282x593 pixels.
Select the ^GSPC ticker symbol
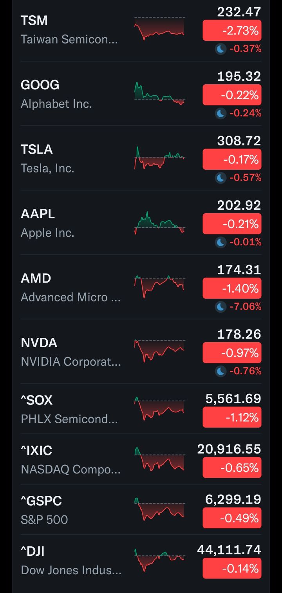[41, 501]
